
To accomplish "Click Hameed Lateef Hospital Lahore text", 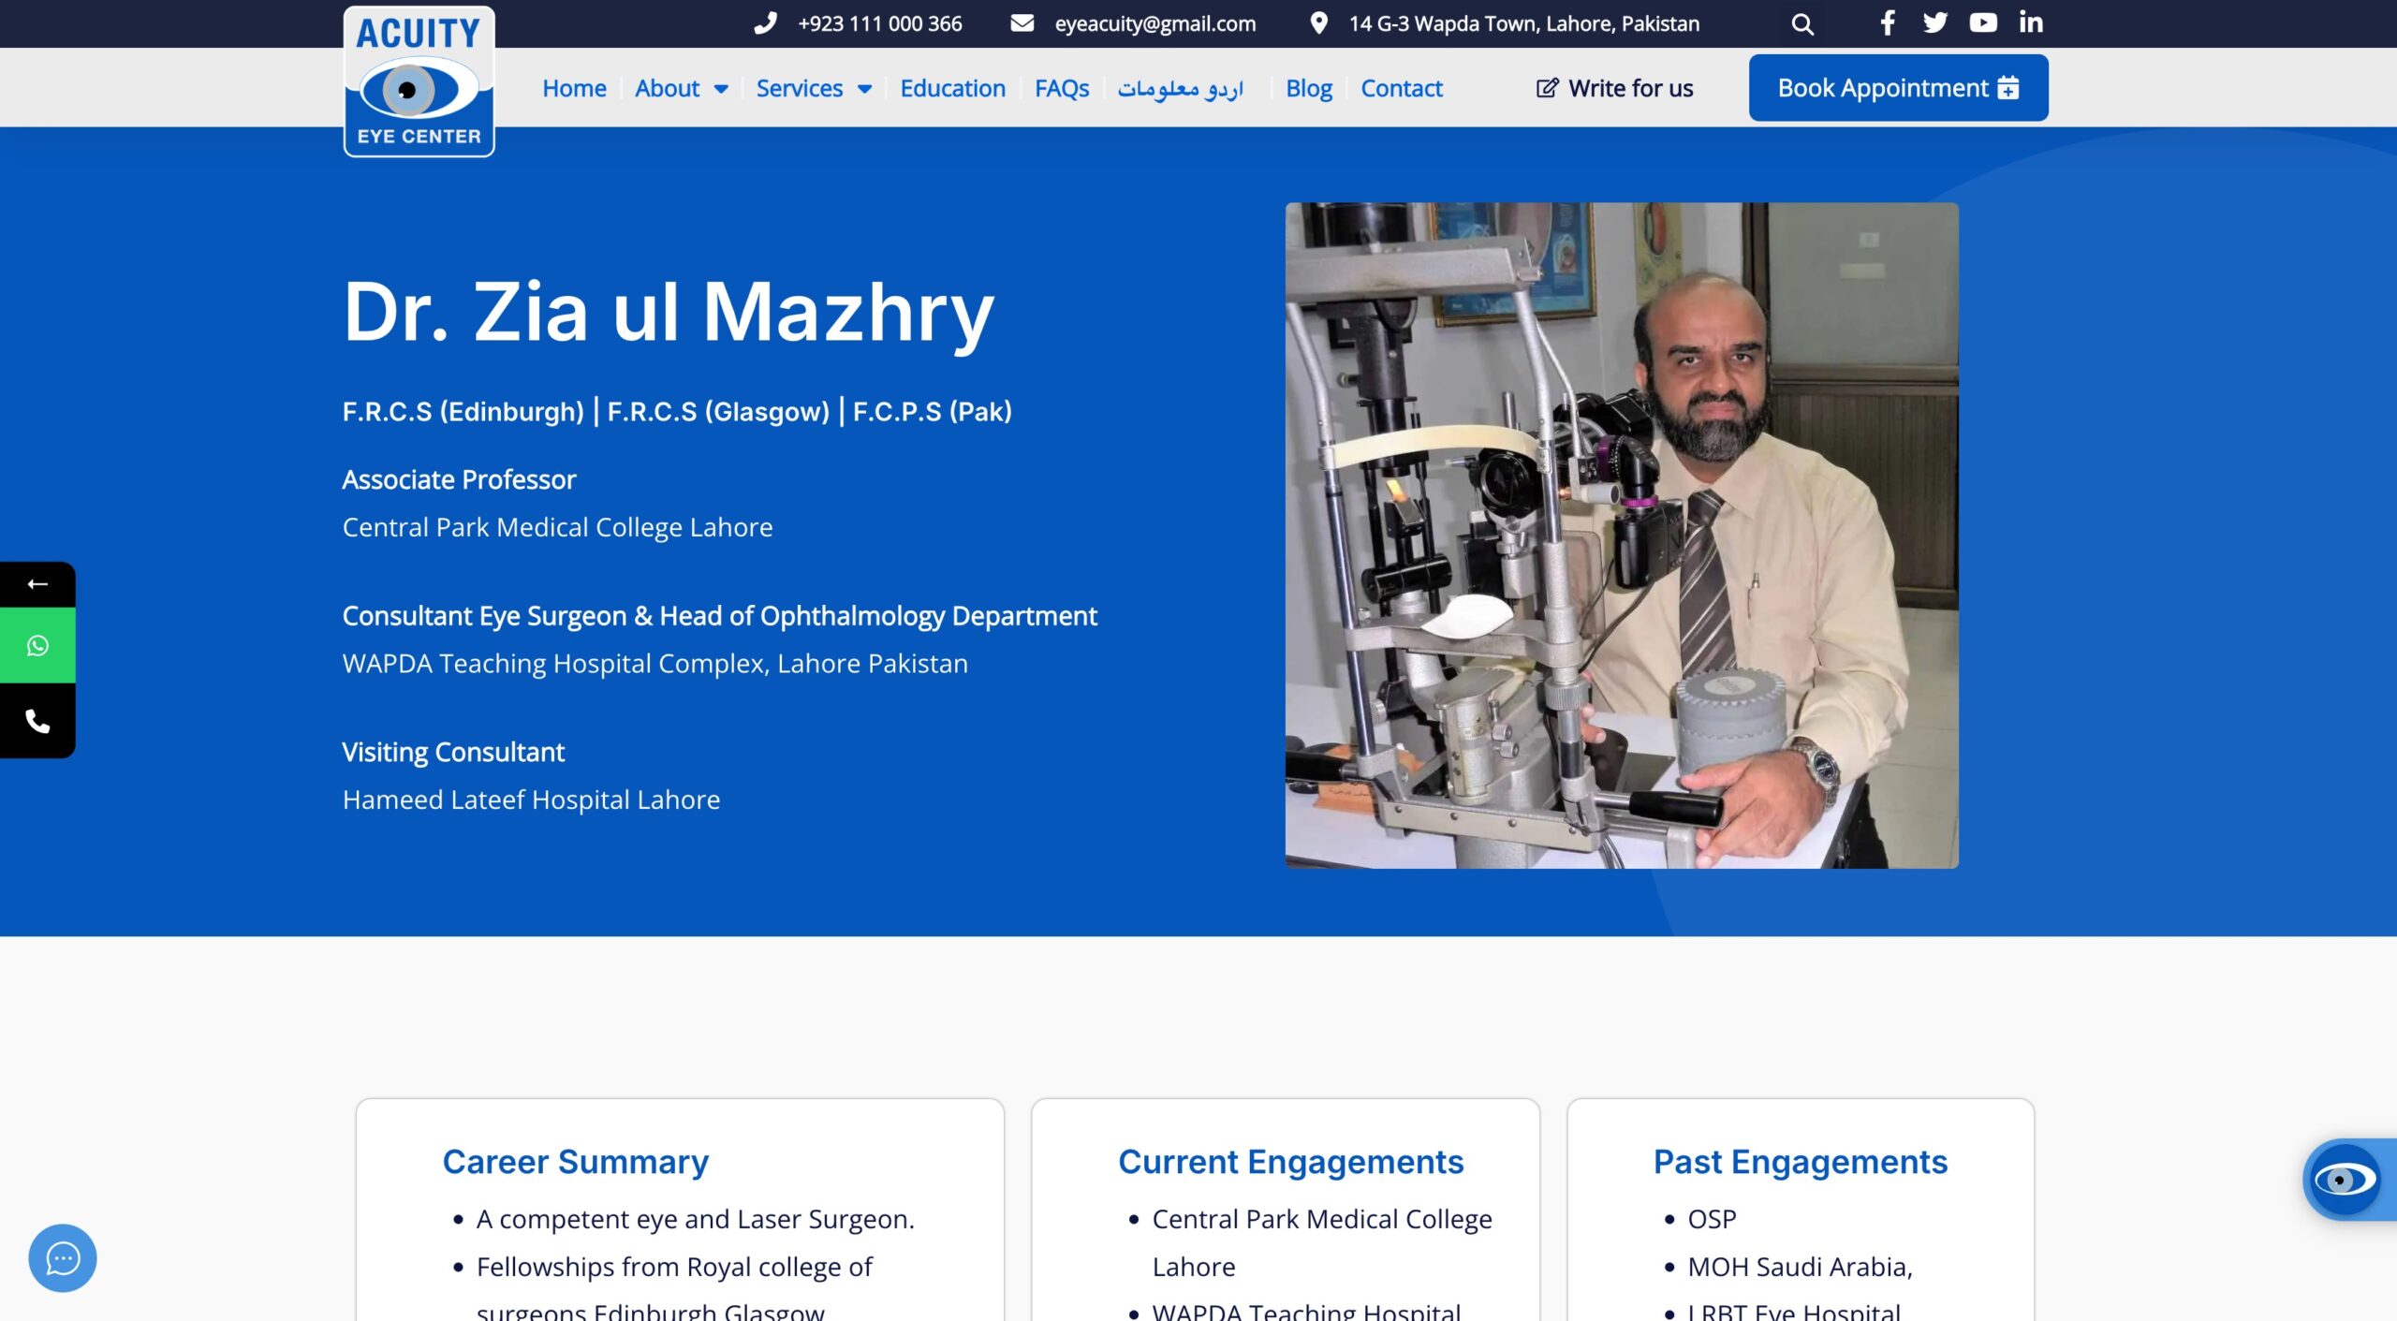I will click(x=531, y=800).
